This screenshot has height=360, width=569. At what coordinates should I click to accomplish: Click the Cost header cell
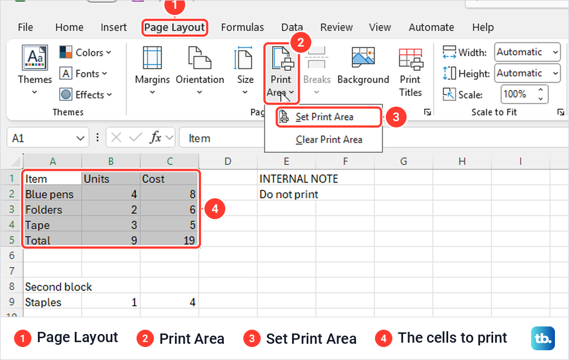pyautogui.click(x=170, y=179)
